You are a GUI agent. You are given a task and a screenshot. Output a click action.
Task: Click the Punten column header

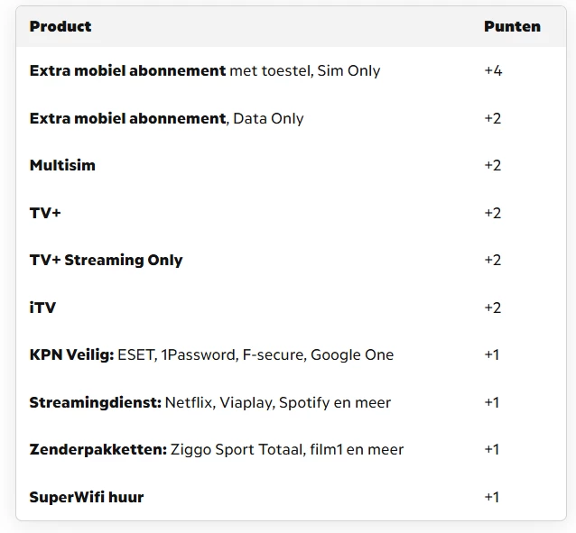coord(512,26)
